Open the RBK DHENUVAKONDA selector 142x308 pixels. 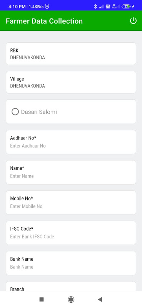point(71,54)
